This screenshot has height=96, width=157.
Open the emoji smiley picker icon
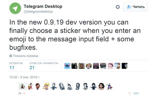pyautogui.click(x=129, y=93)
